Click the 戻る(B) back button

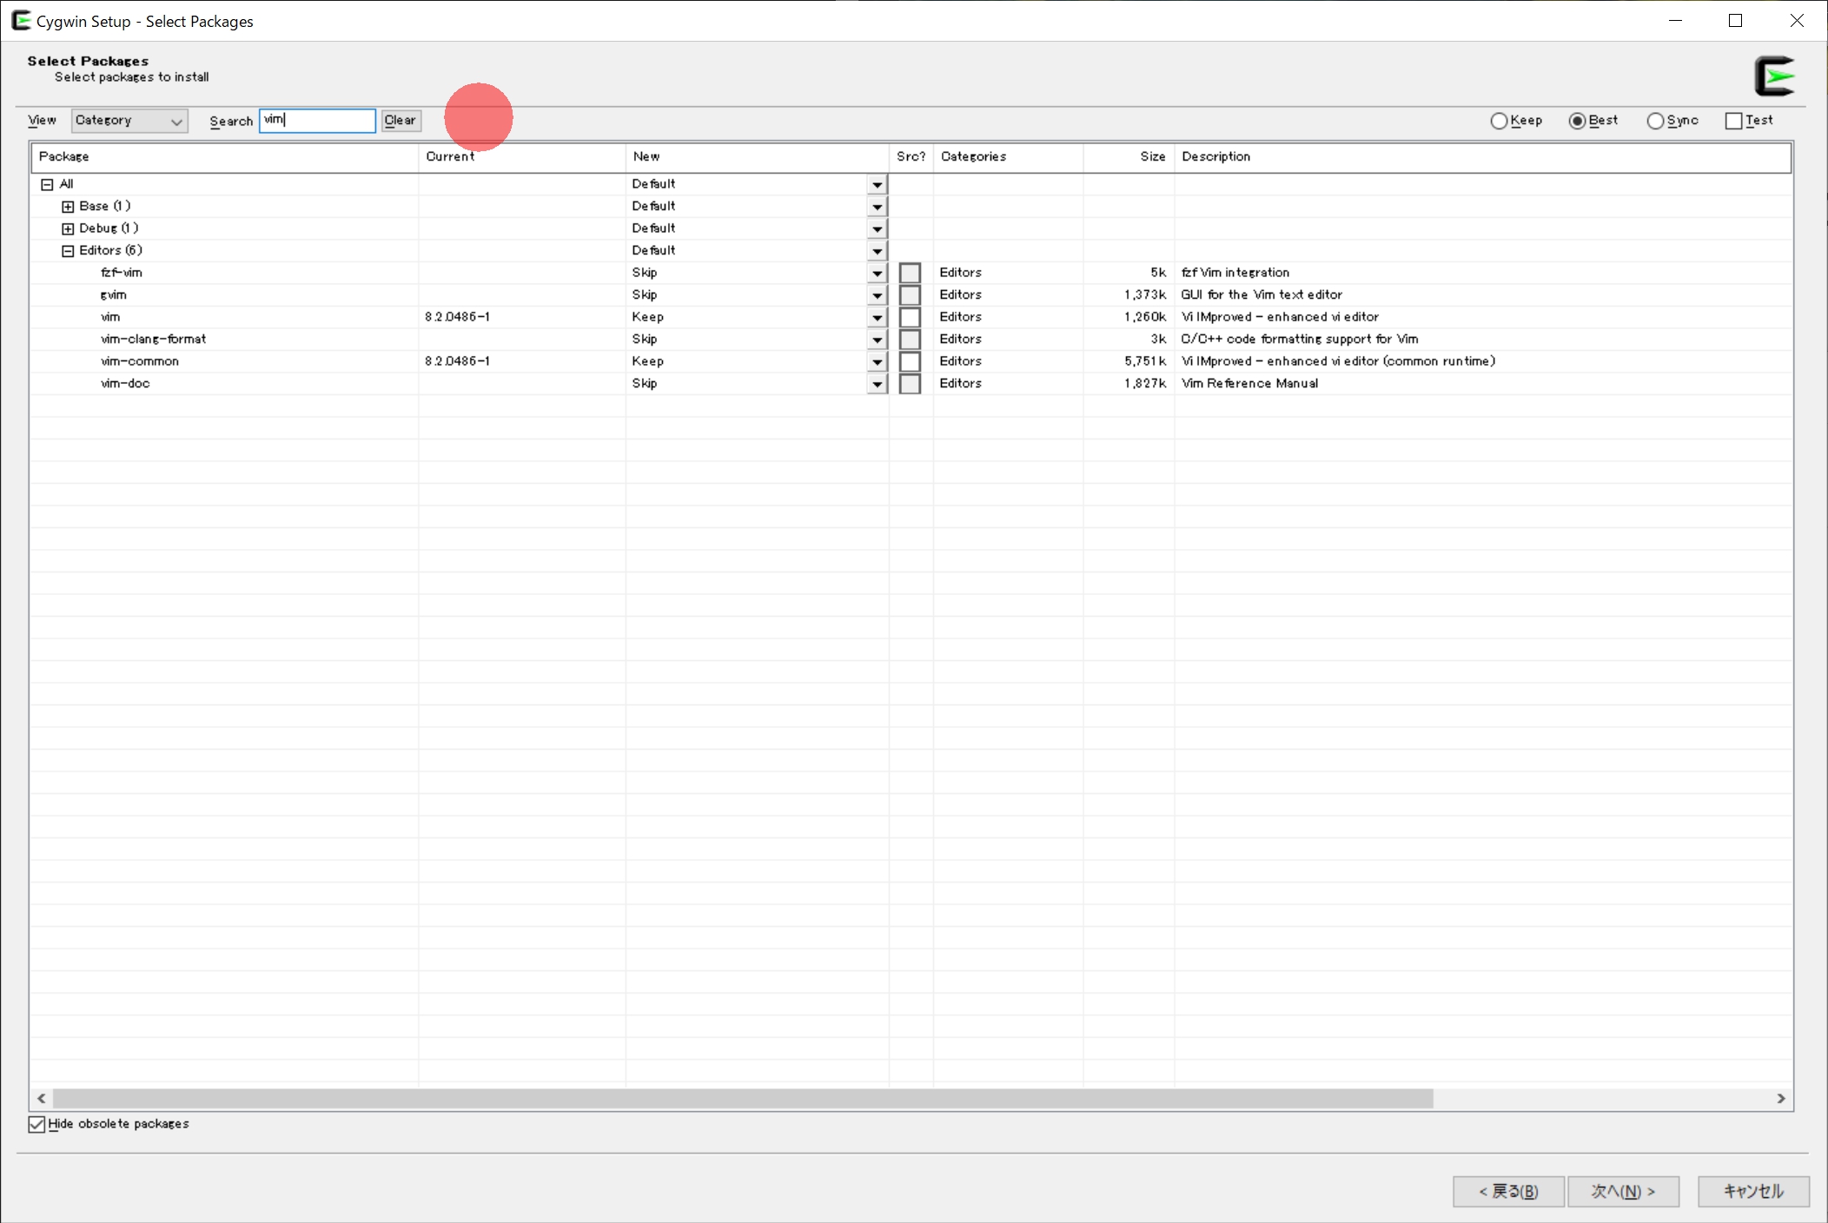click(1508, 1191)
